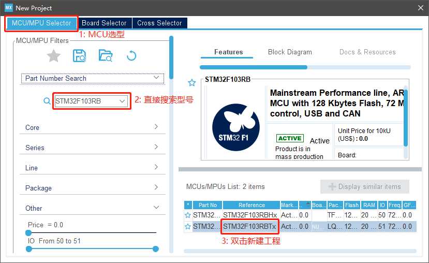
Task: Expand the Line filter section
Action: [93, 168]
